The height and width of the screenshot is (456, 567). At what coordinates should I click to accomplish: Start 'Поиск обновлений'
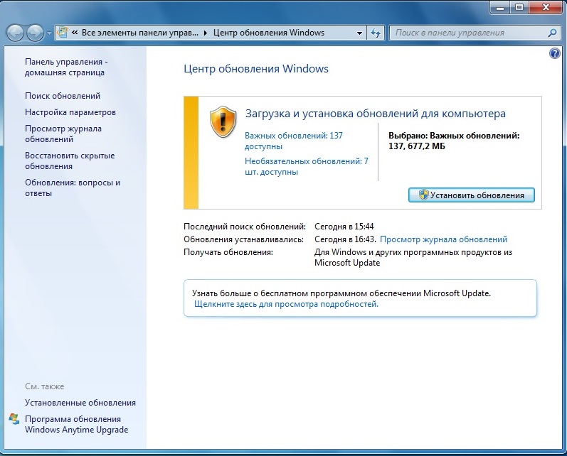click(x=63, y=96)
